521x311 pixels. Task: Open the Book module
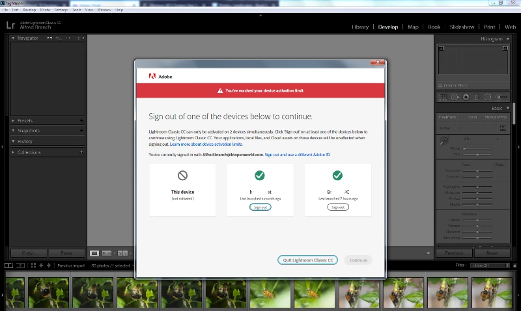pos(434,27)
